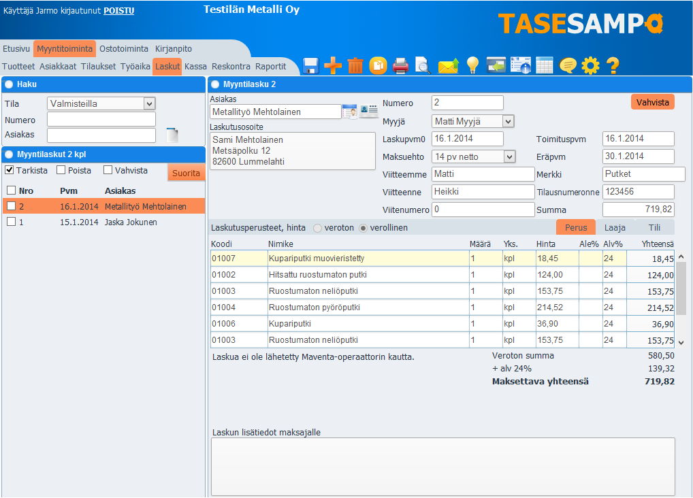Select the veroton radio button

(317, 228)
